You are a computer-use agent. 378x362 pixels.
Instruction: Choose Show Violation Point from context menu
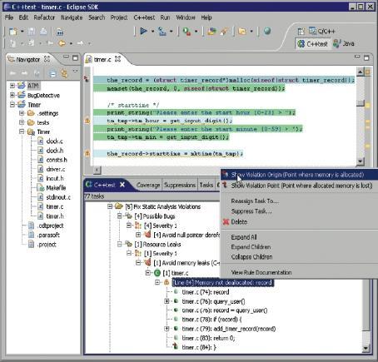click(x=301, y=186)
